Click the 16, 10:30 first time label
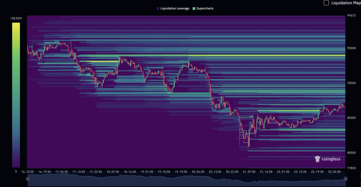The width and height of the screenshot is (361, 187). click(27, 171)
